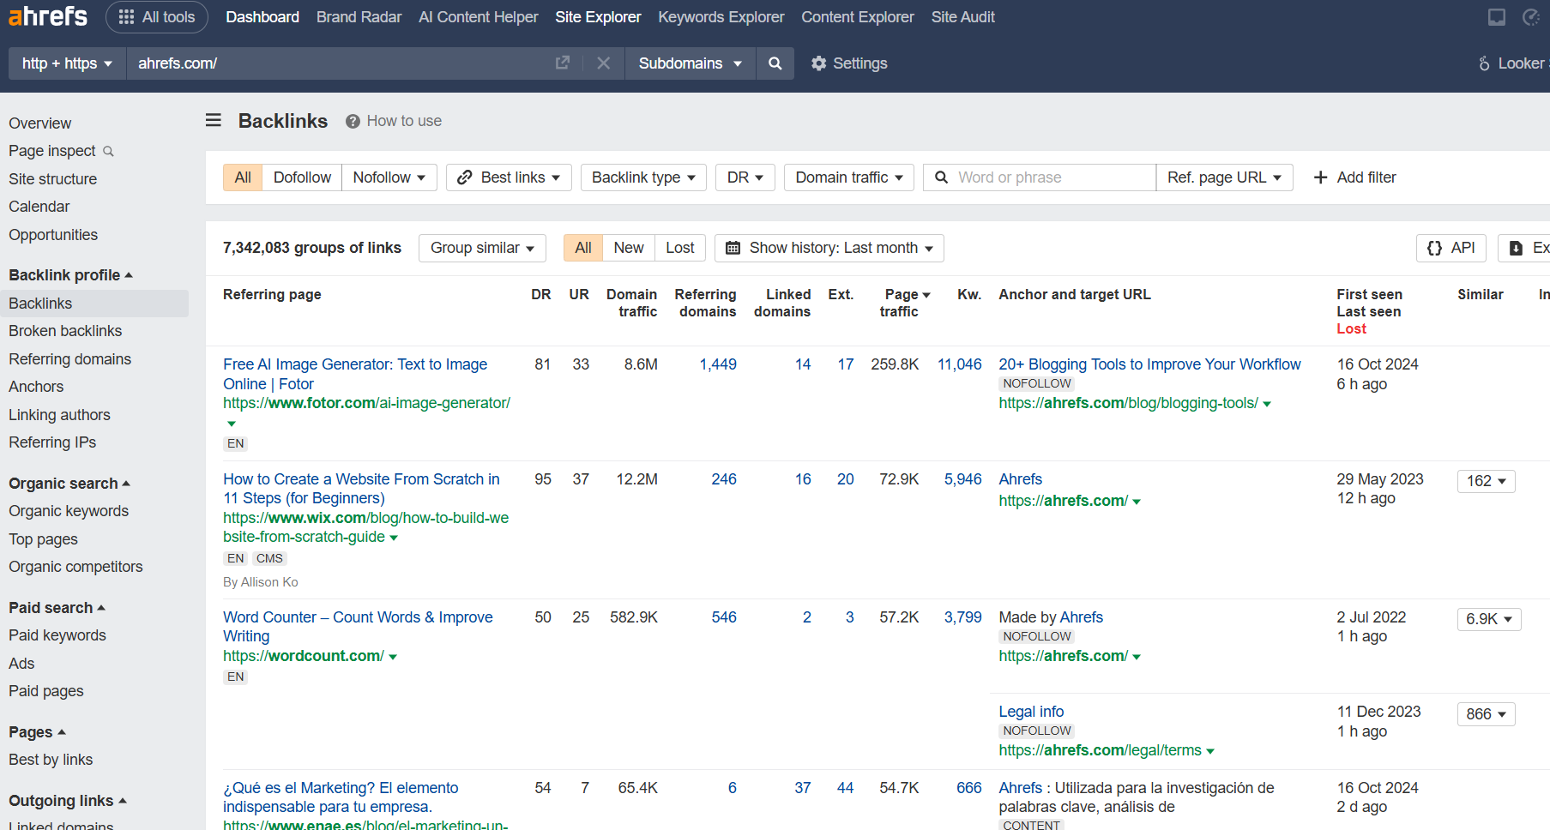Open Overview in sidebar
1550x830 pixels.
tap(40, 123)
